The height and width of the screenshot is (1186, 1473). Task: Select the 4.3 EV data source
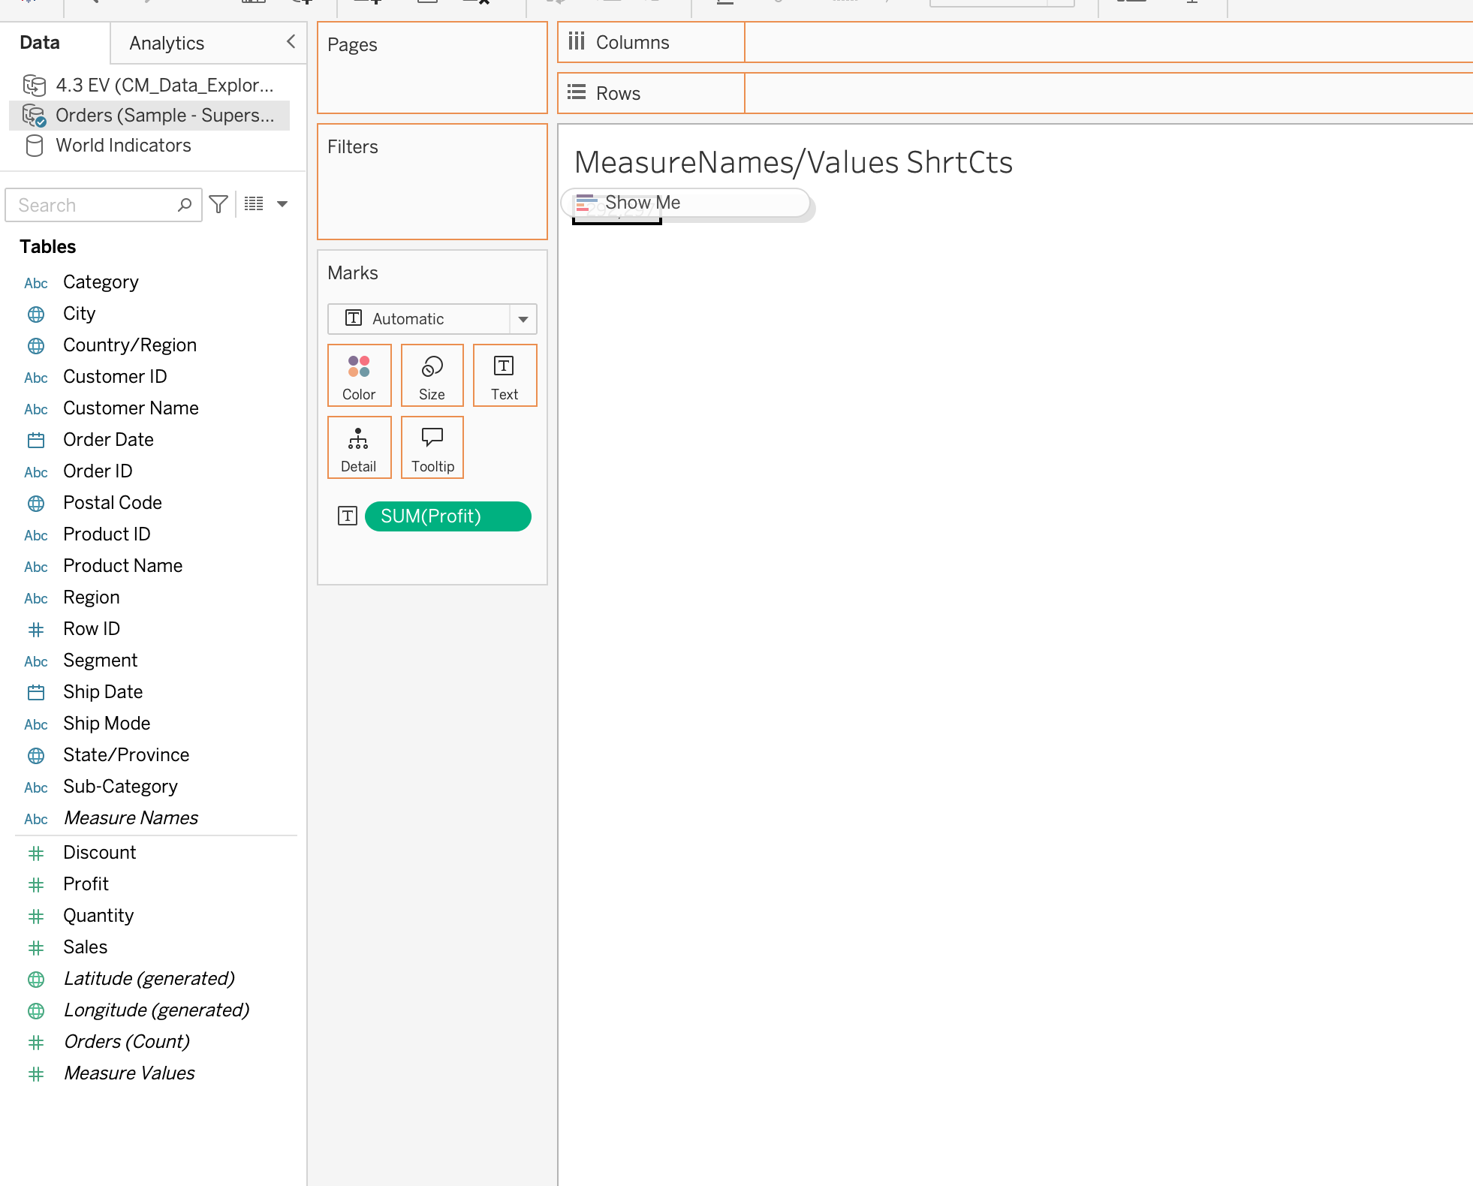[149, 86]
